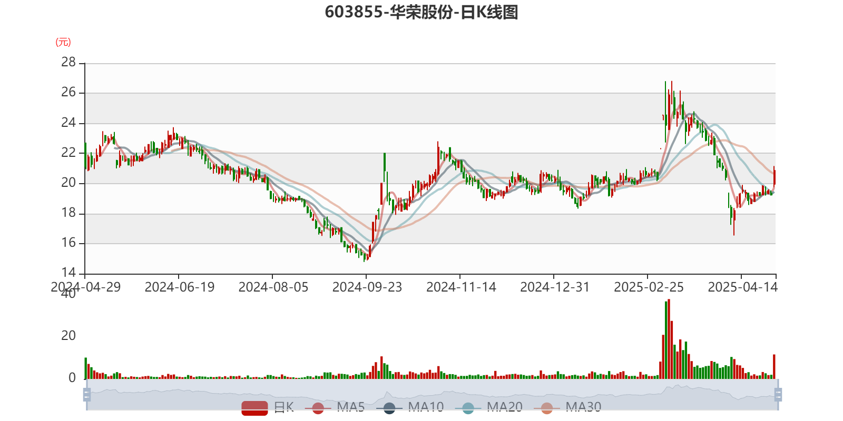Image resolution: width=843 pixels, height=421 pixels.
Task: Click the middle of the data zoom range bar
Action: (x=432, y=395)
